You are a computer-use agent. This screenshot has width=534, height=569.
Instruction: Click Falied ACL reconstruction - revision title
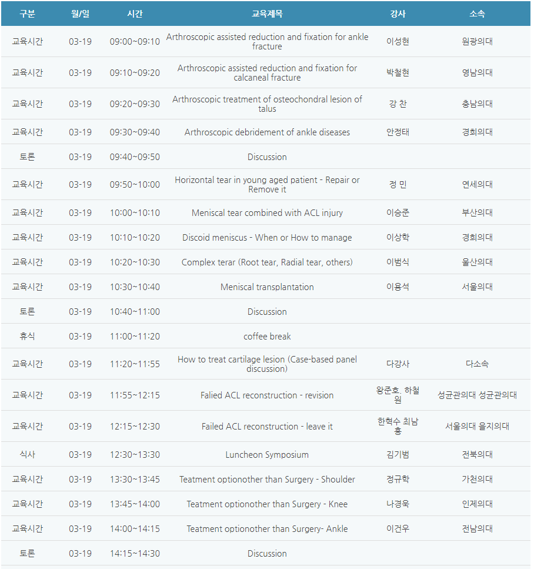coord(267,395)
